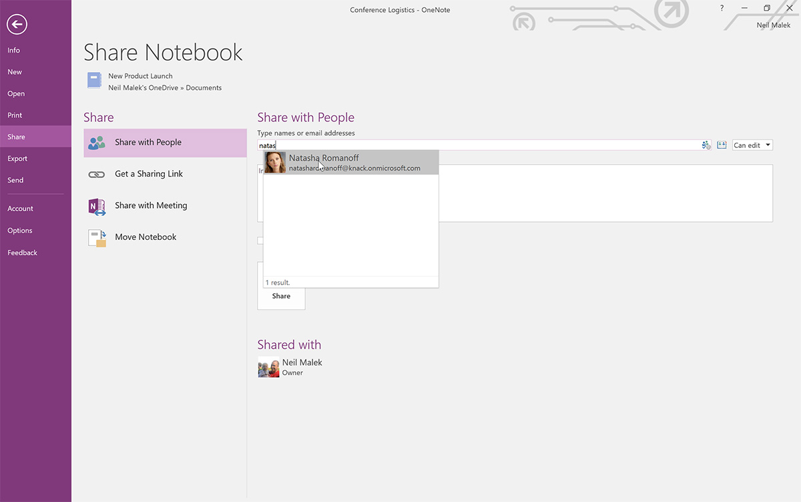The height and width of the screenshot is (502, 801).
Task: Open the Print section
Action: (x=15, y=115)
